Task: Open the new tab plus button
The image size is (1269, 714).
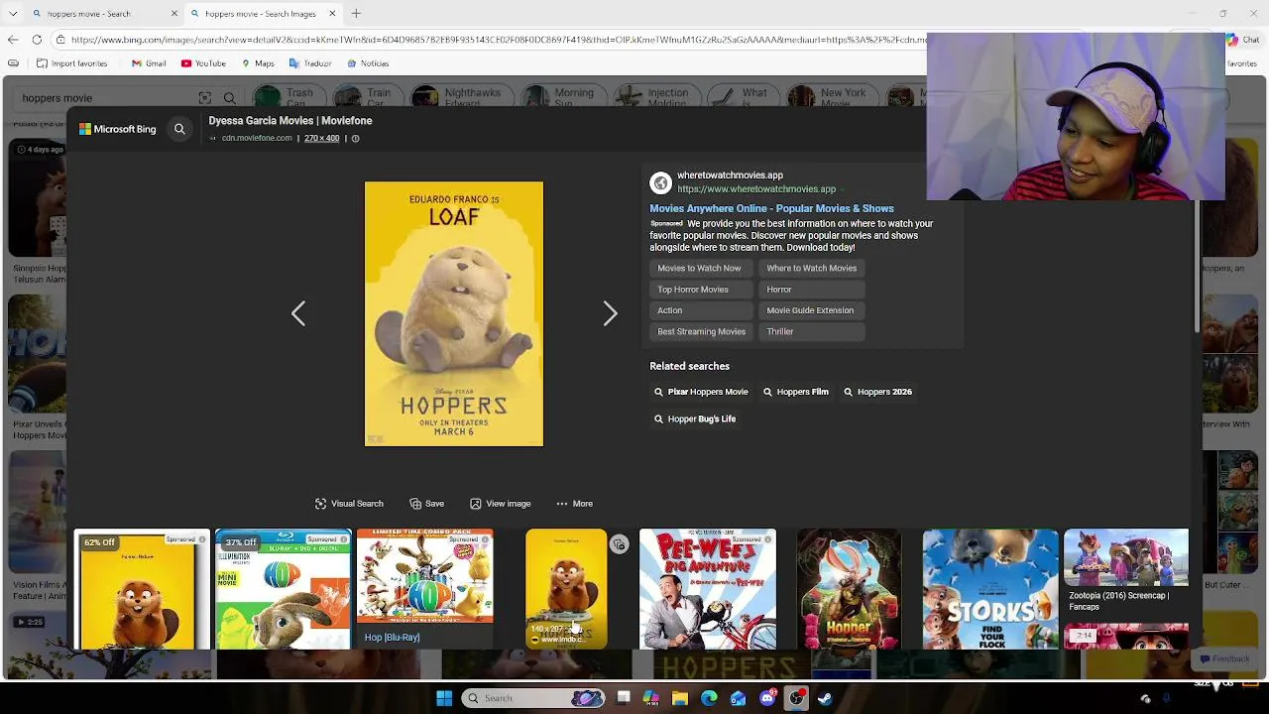Action: click(356, 14)
